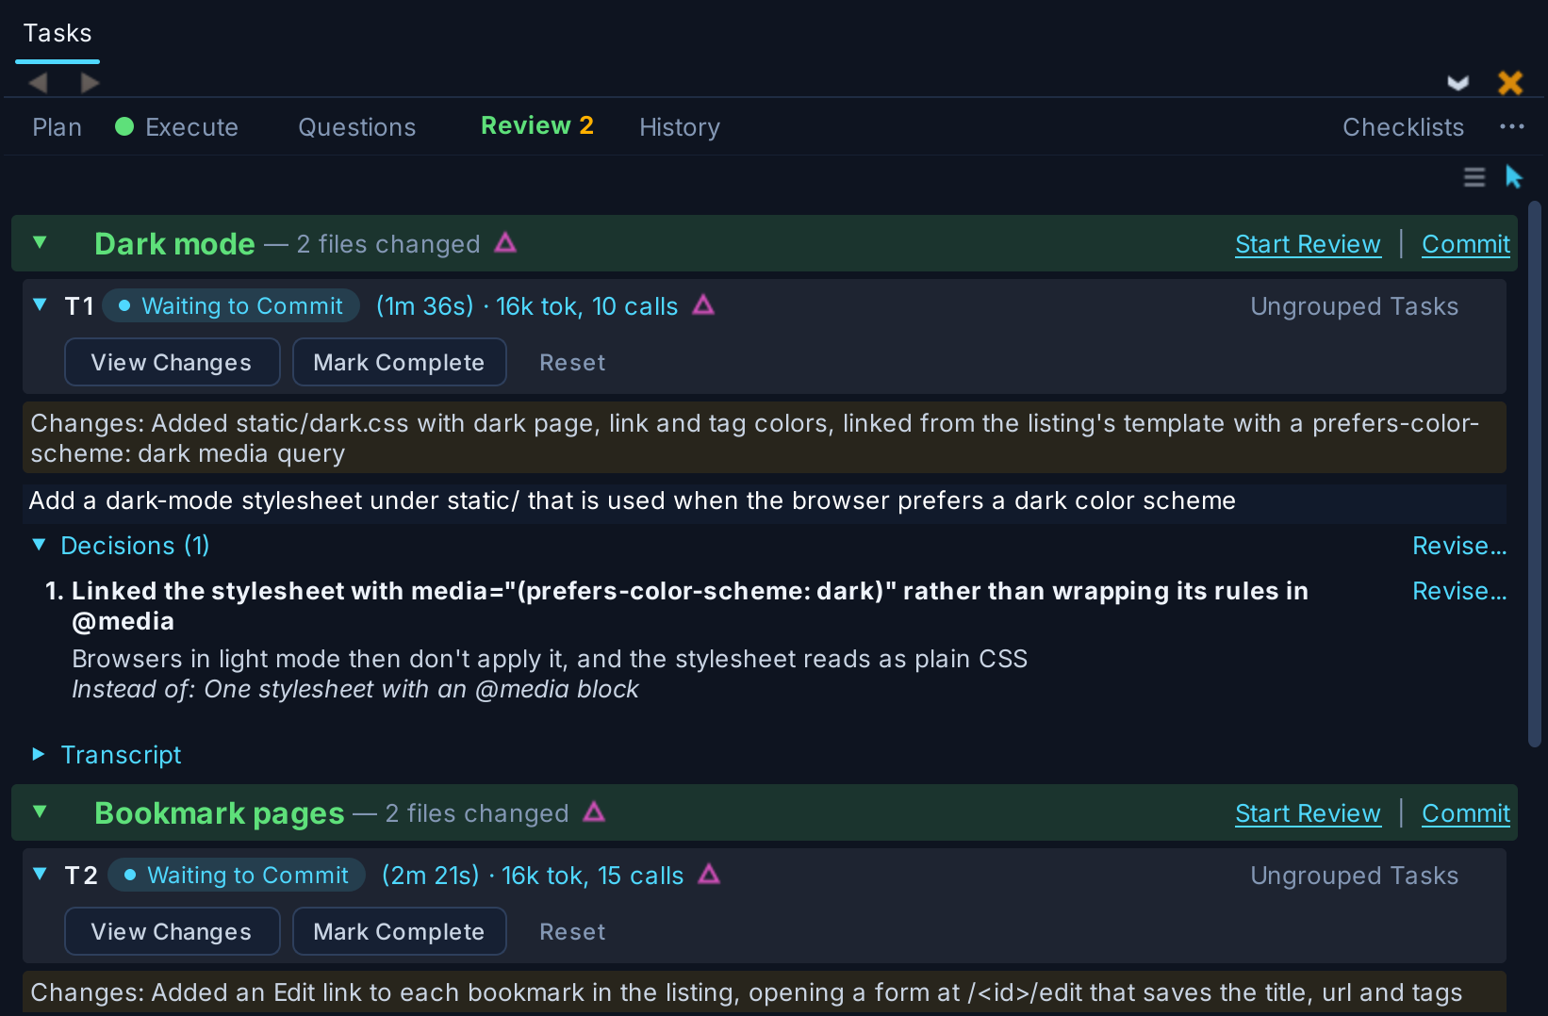Click the Dark mode group title

click(x=174, y=244)
